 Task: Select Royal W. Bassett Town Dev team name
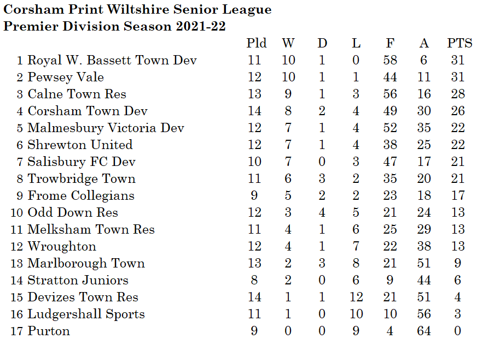tap(112, 60)
